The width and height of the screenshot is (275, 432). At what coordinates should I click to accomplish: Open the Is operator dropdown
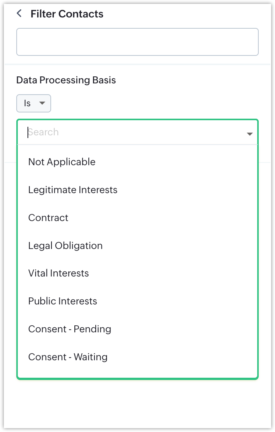coord(33,104)
